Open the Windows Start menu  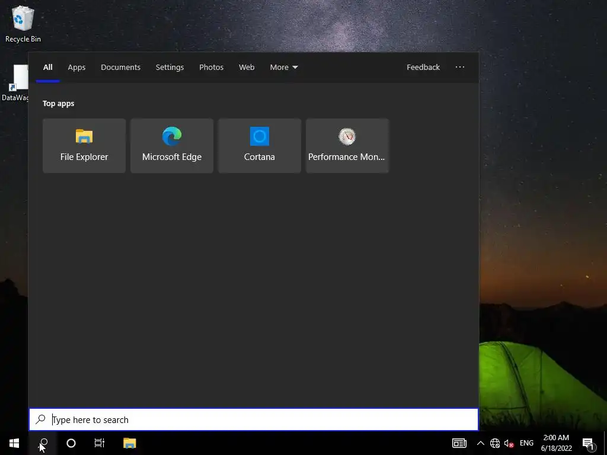tap(14, 443)
